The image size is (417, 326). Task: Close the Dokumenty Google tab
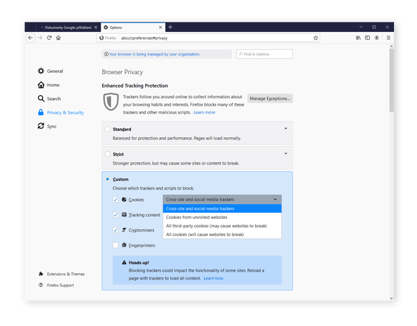[x=96, y=27]
